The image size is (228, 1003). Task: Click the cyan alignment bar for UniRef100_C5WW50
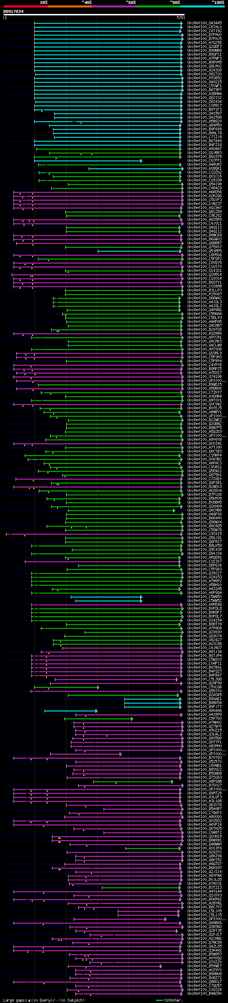click(107, 597)
